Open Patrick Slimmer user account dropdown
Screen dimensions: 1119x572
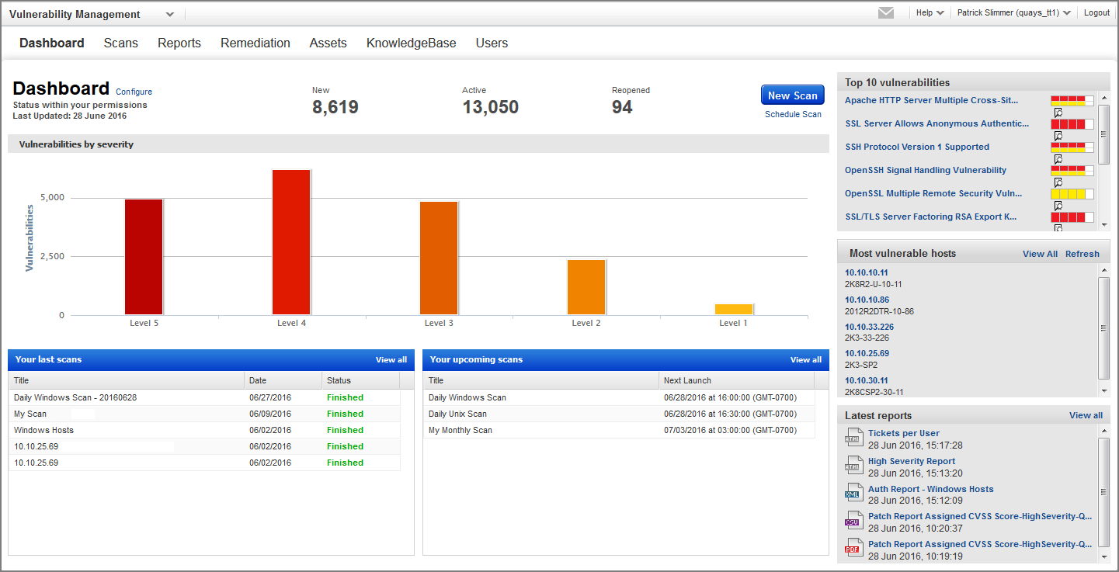coord(1014,12)
